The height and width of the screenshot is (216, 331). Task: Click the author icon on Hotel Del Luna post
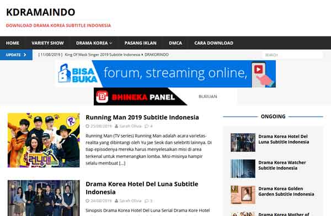point(116,201)
